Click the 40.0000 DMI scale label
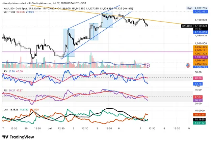211x143 pixels. click(200, 111)
